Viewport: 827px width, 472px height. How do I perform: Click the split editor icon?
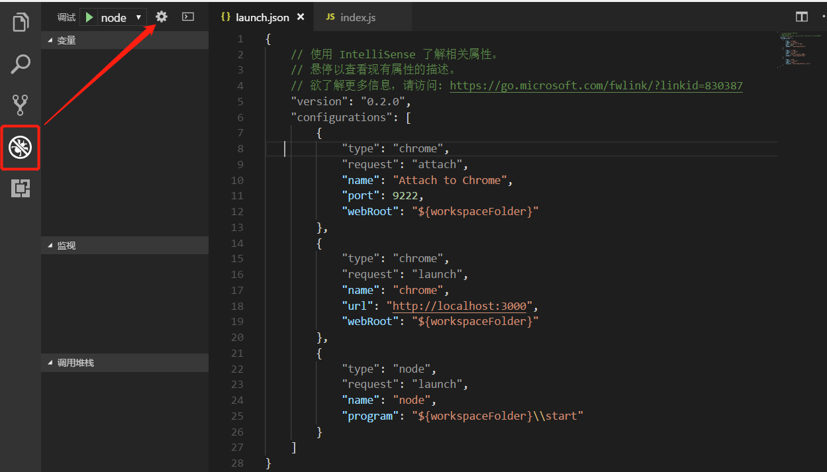pos(802,17)
